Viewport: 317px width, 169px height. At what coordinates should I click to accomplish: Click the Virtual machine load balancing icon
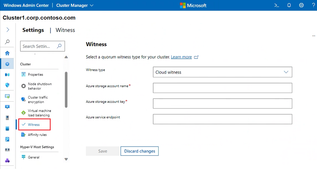23,113
